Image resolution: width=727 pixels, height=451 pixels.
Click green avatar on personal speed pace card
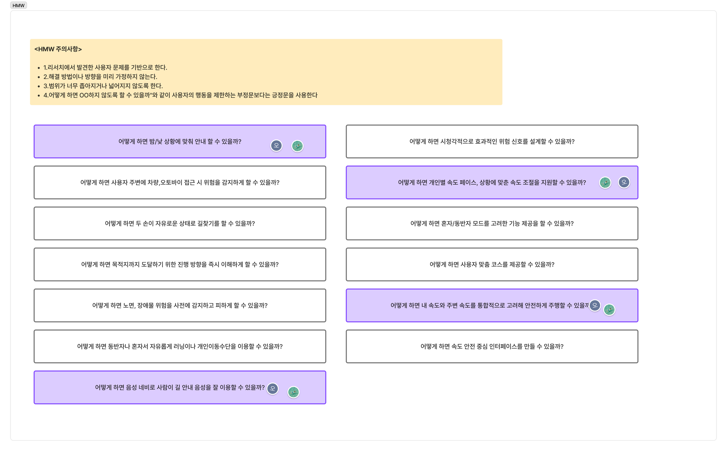point(605,183)
